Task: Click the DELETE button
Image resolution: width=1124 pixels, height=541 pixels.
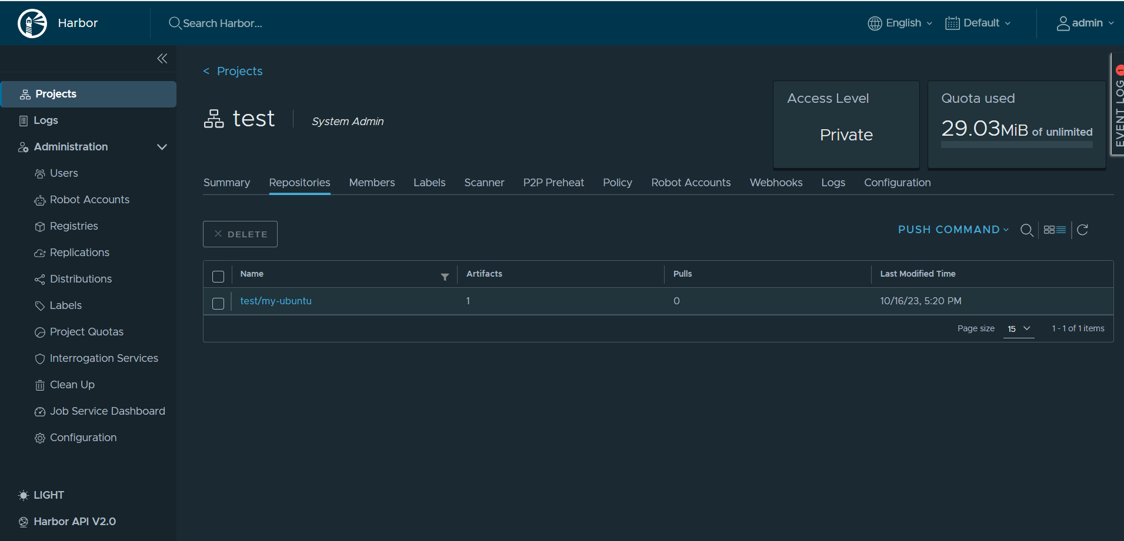Action: tap(240, 234)
